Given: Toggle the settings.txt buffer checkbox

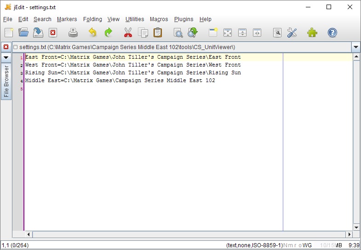Looking at the screenshot, I should [16, 47].
